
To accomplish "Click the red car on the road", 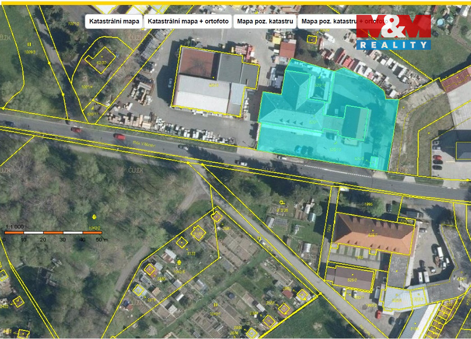I will pos(120,137).
